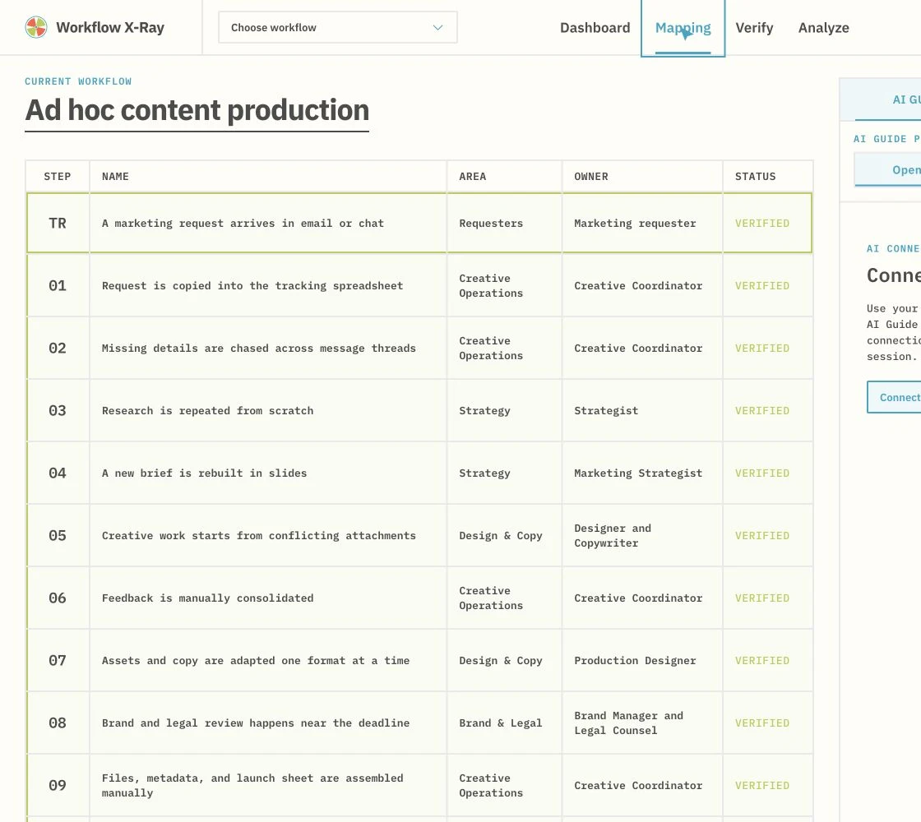Open the Choose workflow dropdown
The image size is (921, 822).
point(337,27)
